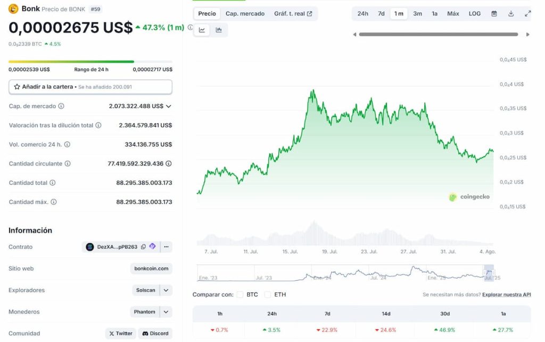Viewport: 545px width, 342px height.
Task: Switch to the Cap. mercado tab
Action: tap(245, 13)
